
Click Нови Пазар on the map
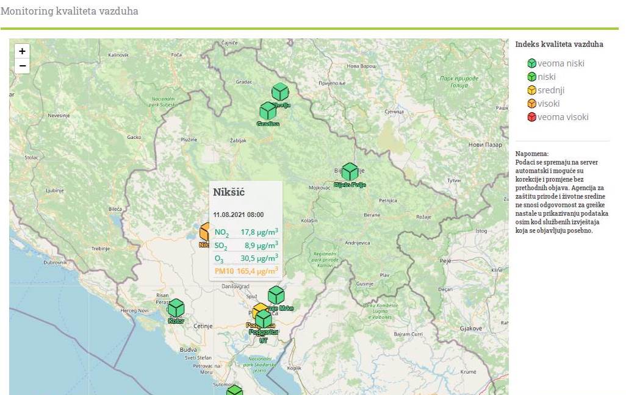[x=486, y=144]
